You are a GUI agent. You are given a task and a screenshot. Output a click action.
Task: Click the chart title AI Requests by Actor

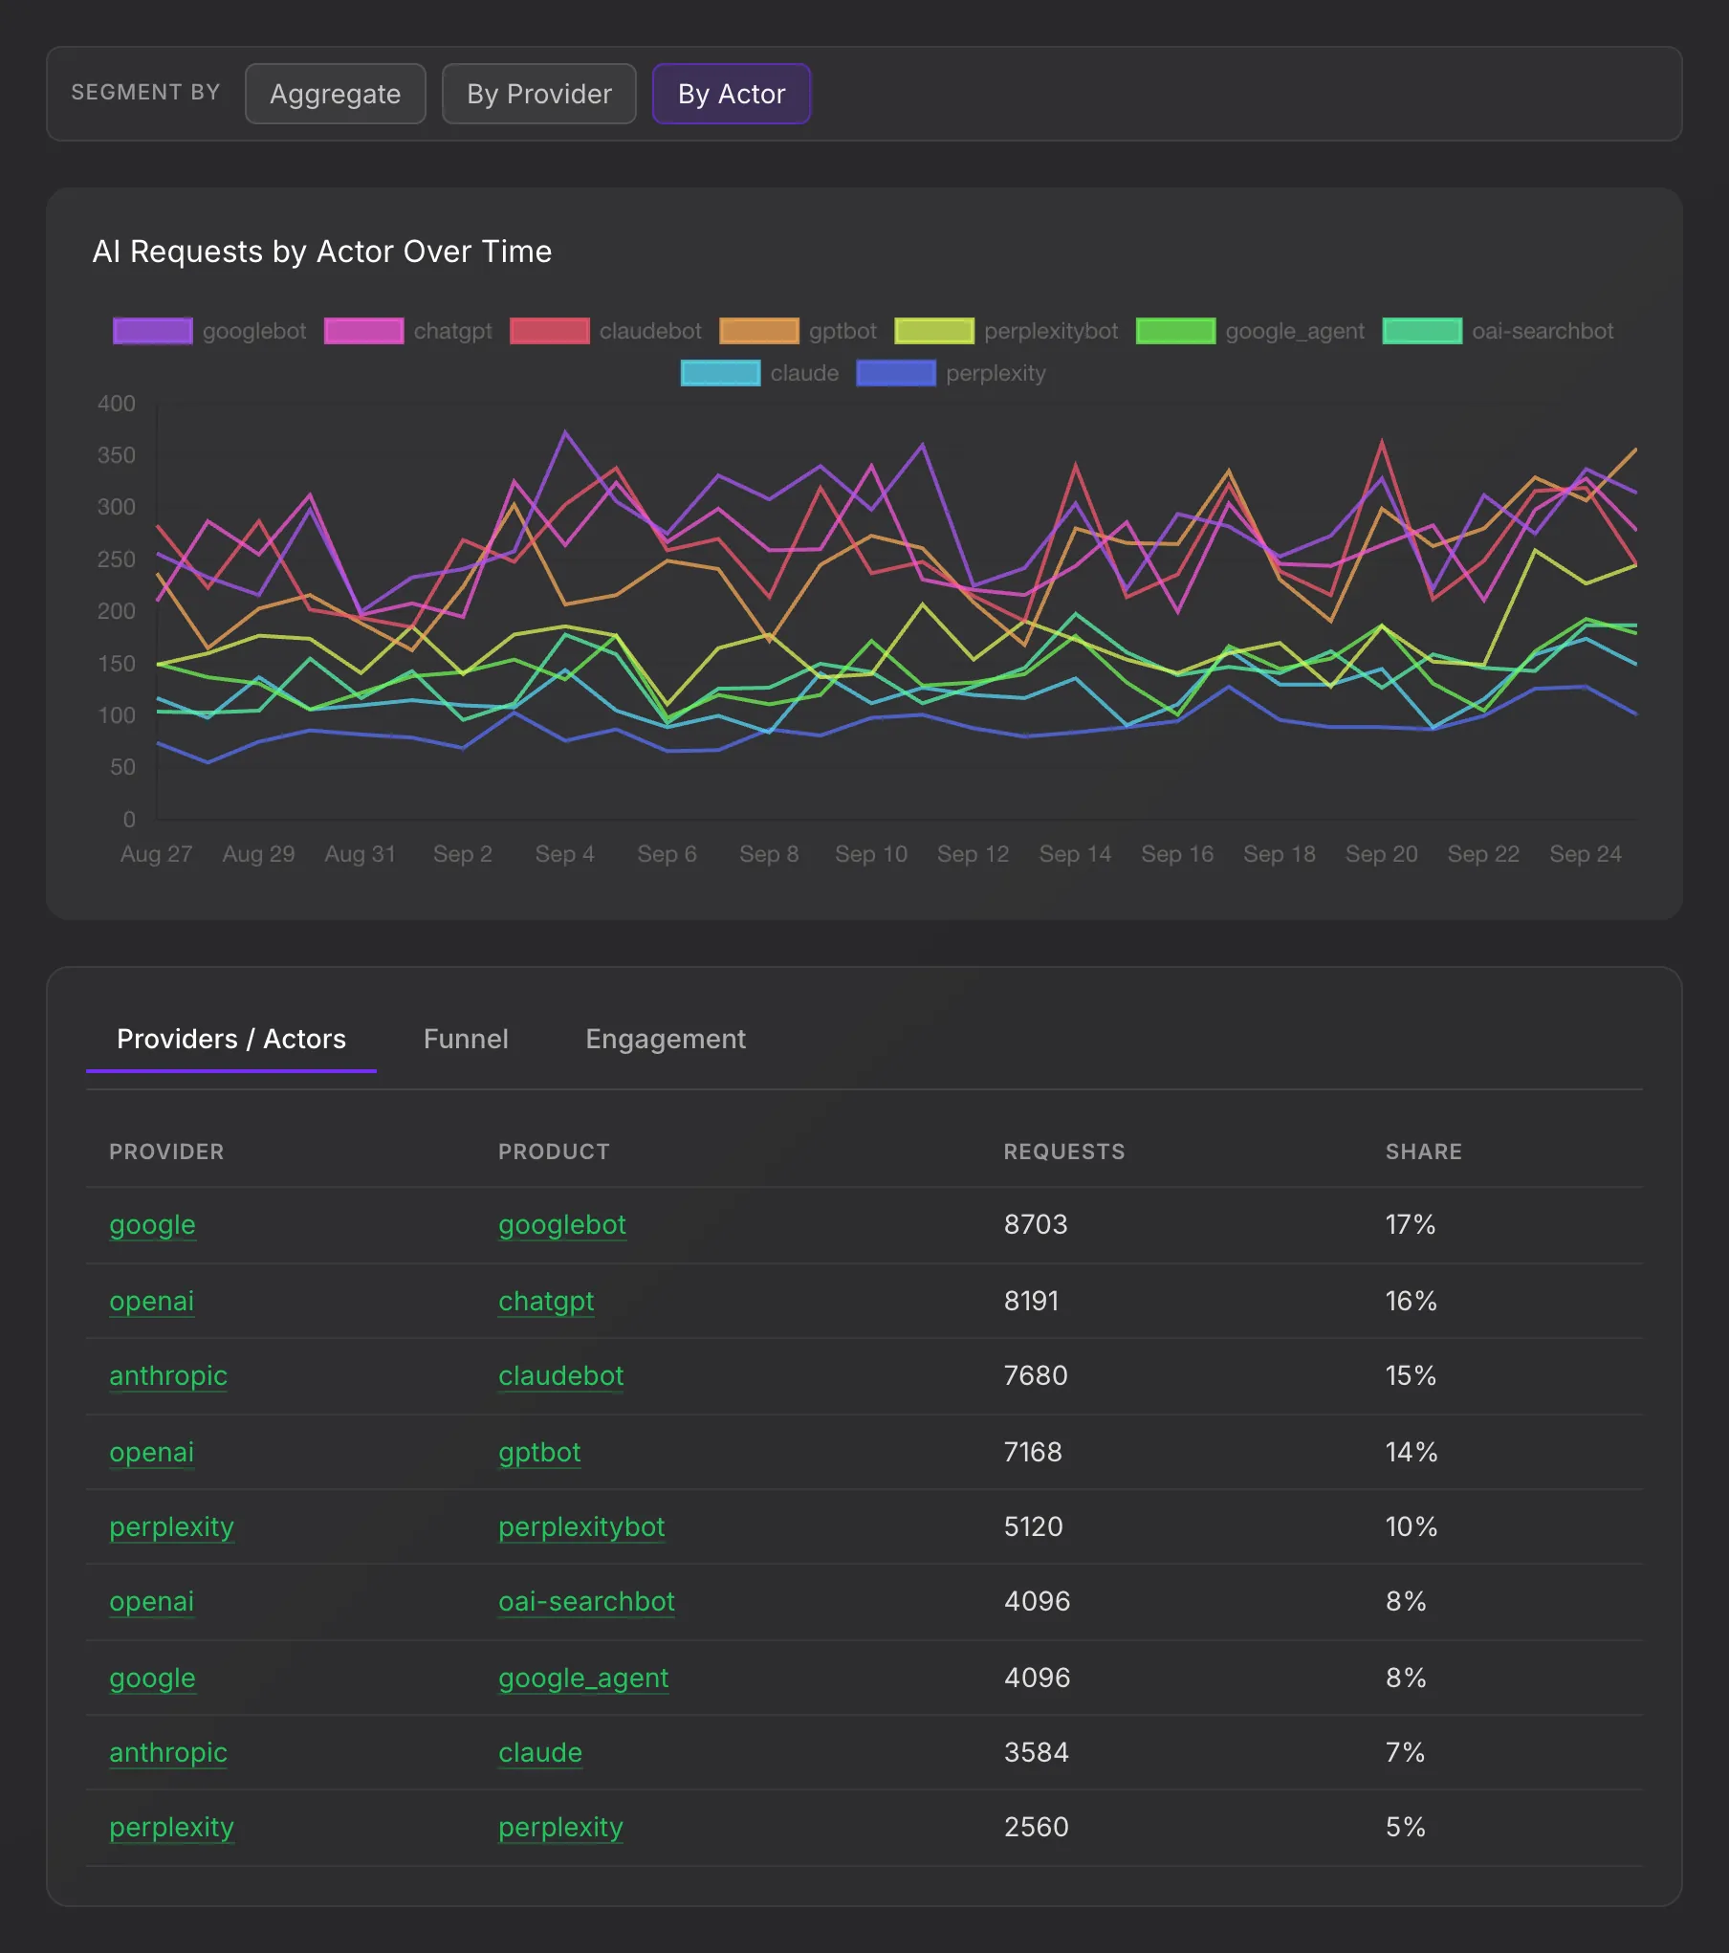click(x=322, y=252)
